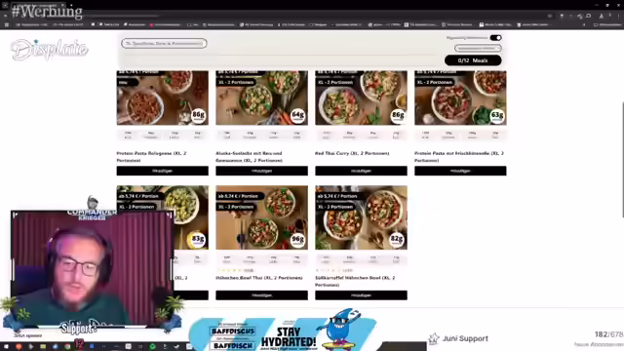This screenshot has height=351, width=624.
Task: Click the 86g protein badge on Red Thai Curry
Action: click(x=398, y=115)
